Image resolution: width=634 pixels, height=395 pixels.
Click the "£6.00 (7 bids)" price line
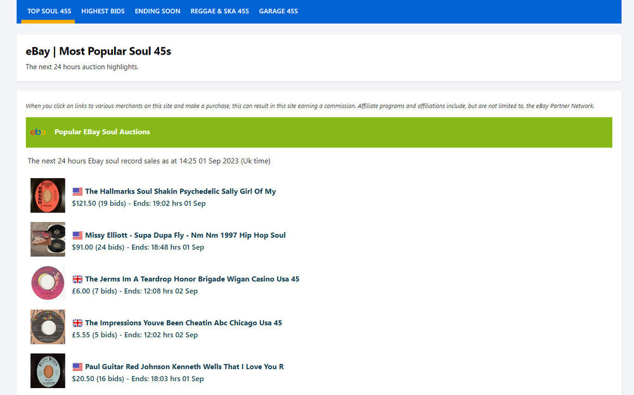pyautogui.click(x=134, y=291)
